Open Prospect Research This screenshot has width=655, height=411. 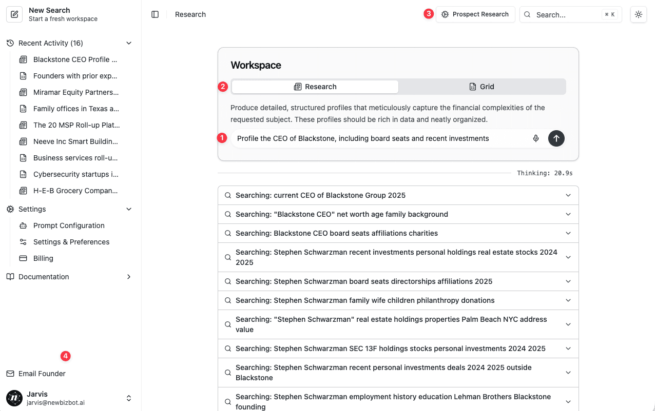click(x=475, y=14)
